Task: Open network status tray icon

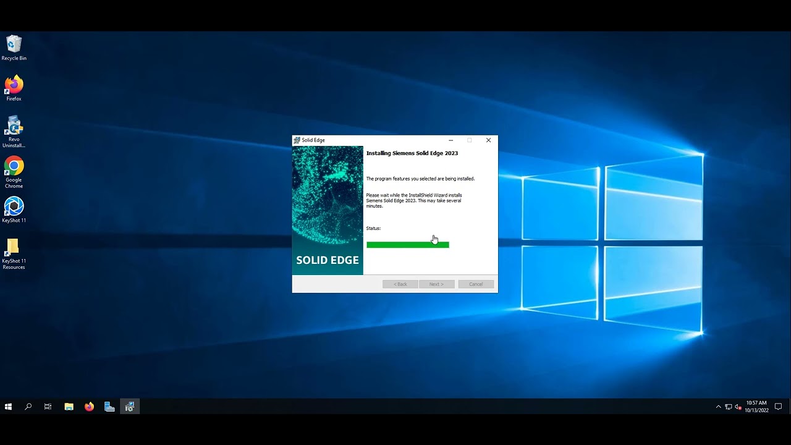Action: (x=728, y=407)
